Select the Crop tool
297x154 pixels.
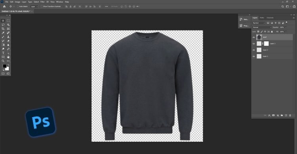point(3,29)
